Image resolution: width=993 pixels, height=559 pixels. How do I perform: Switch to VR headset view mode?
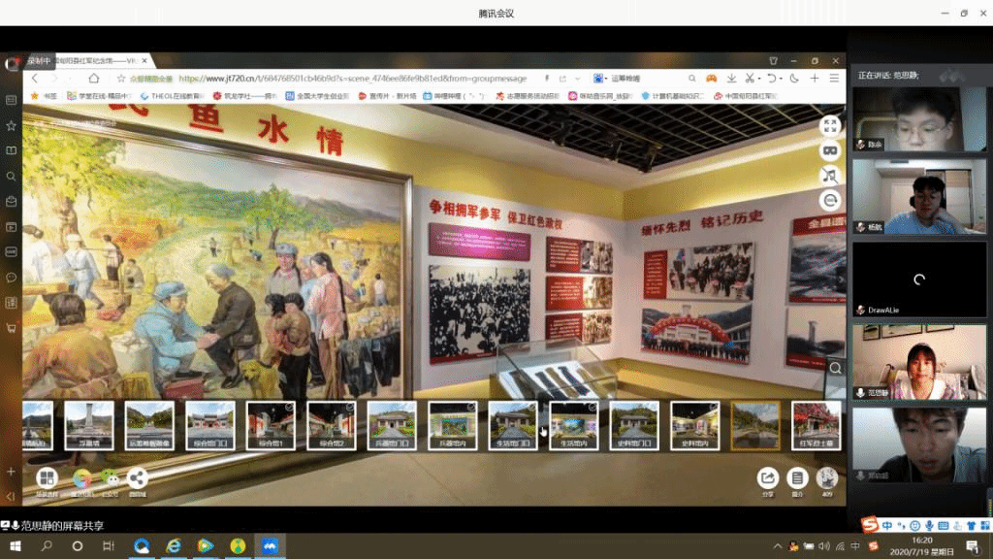click(x=830, y=150)
